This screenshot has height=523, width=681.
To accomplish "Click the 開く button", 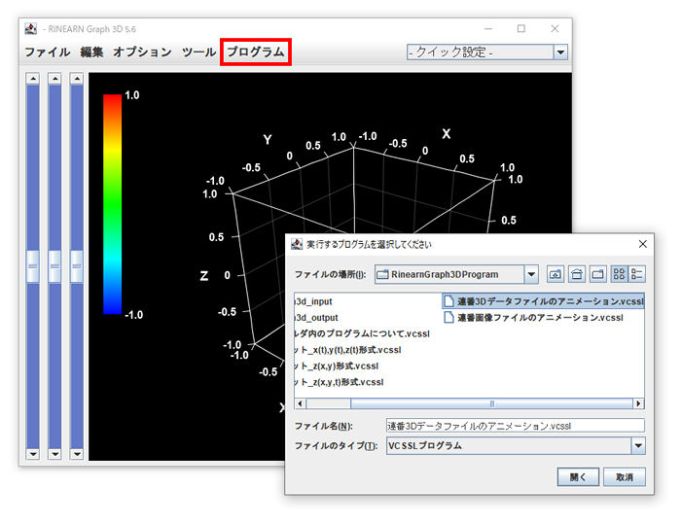I will coord(578,477).
